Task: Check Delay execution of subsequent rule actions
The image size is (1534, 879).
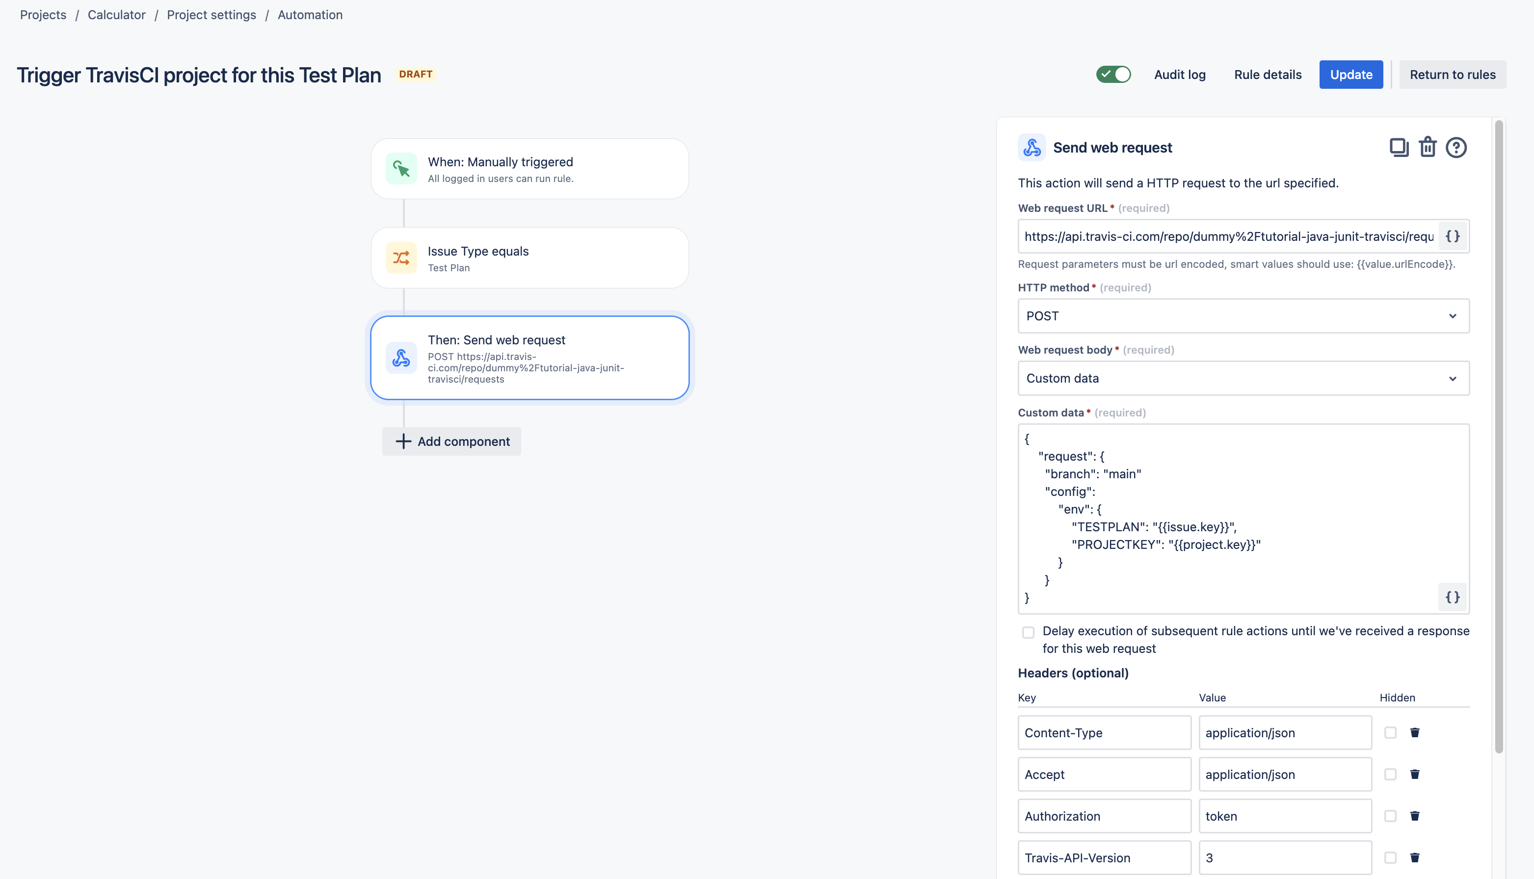Action: pyautogui.click(x=1028, y=632)
